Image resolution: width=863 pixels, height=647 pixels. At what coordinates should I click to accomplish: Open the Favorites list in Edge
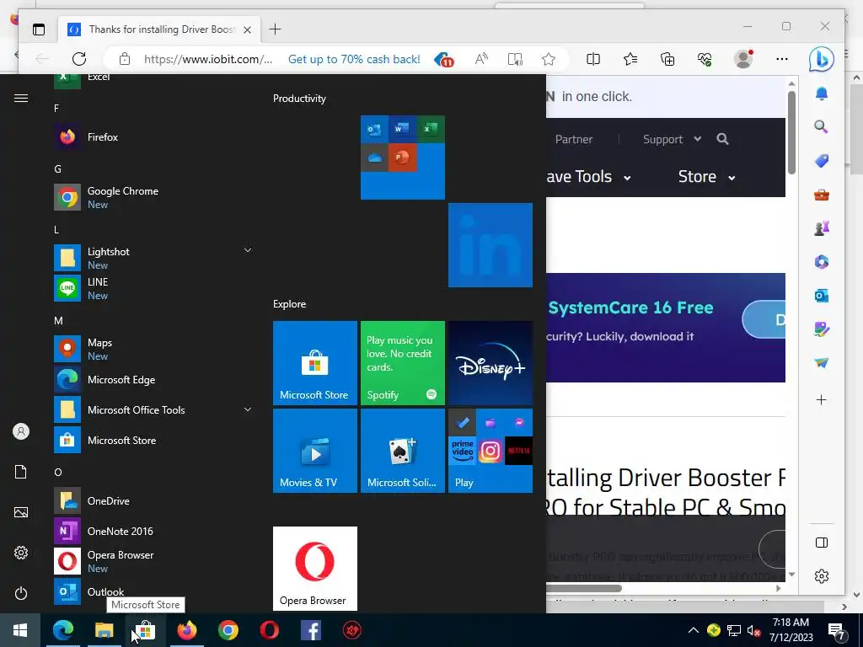pos(630,59)
